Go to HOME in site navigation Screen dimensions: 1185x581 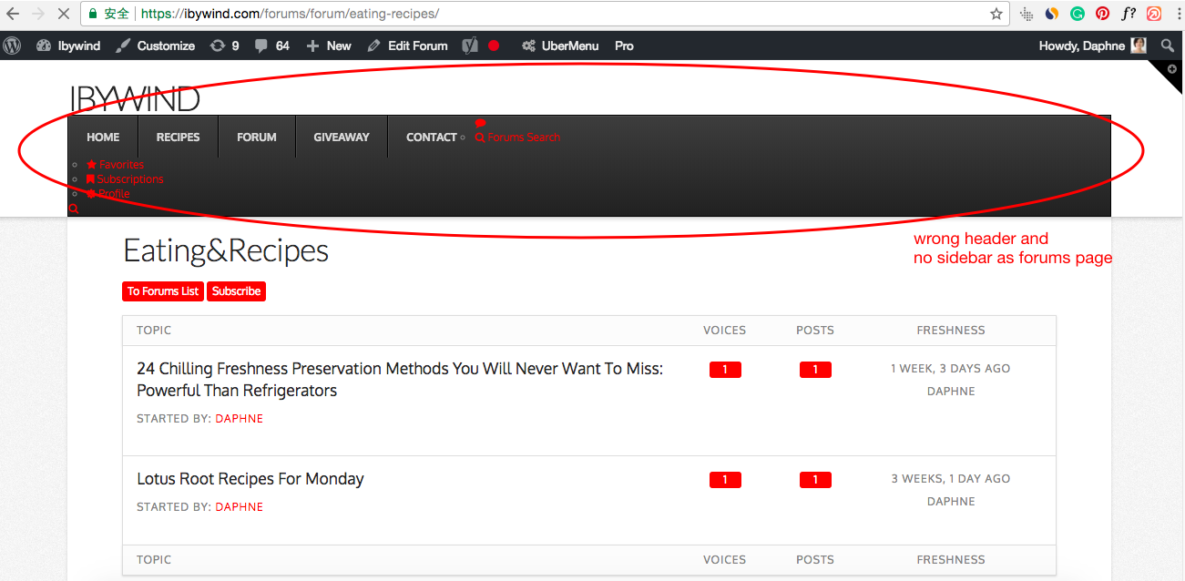(103, 137)
